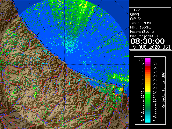Select the "9 AUG 2020 JST" date
Viewport: 172px width, 129px height.
(x=152, y=47)
